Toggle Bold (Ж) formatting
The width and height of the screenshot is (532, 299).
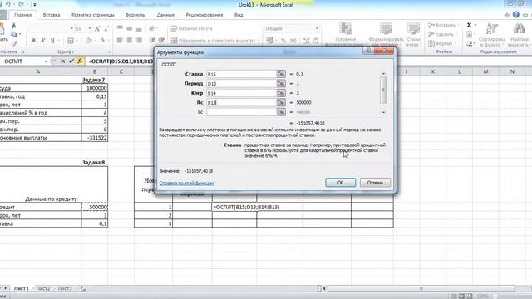(x=33, y=41)
